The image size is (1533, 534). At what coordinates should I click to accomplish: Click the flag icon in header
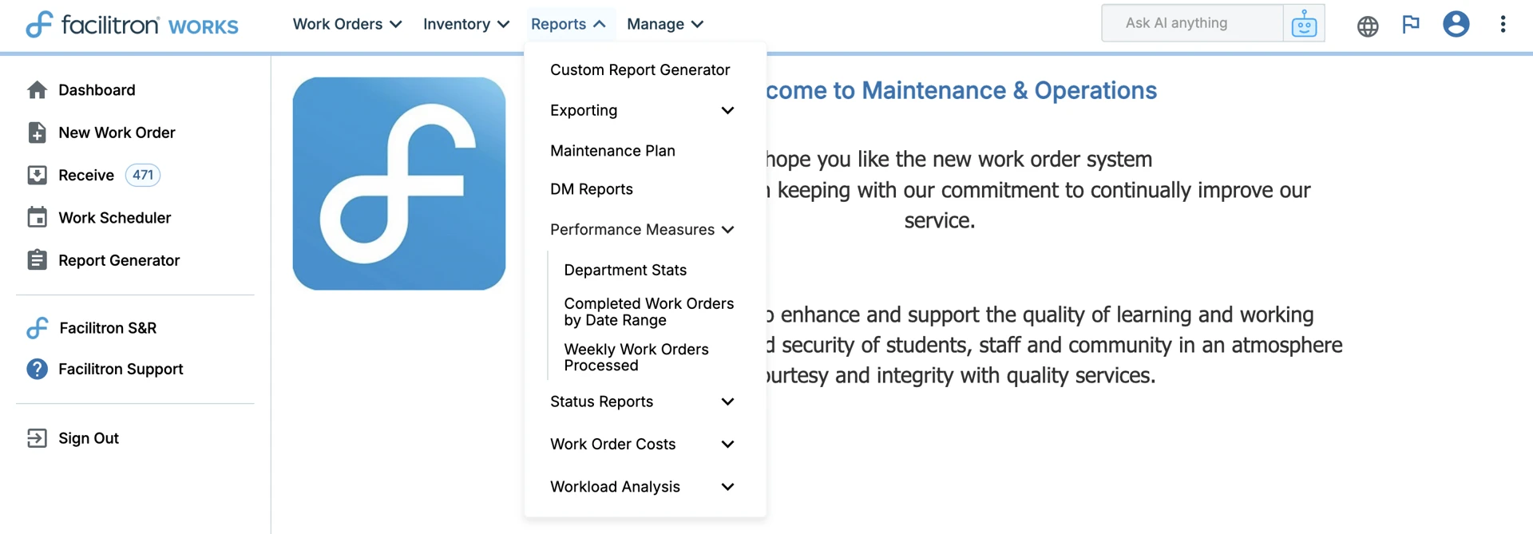click(x=1411, y=24)
